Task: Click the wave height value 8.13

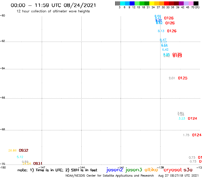Action: coord(161,31)
